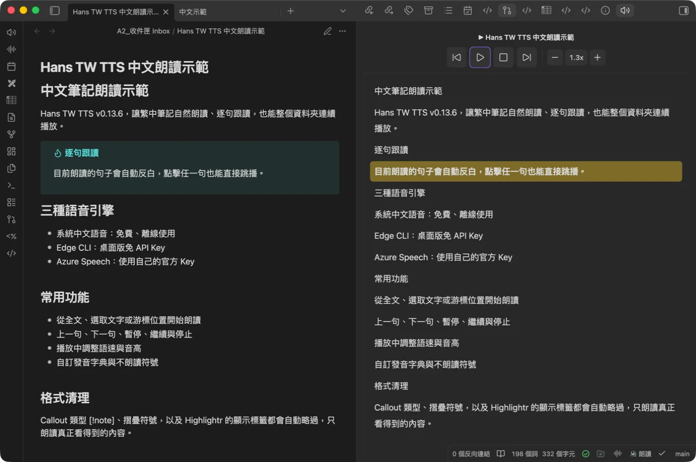This screenshot has height=462, width=696.
Task: Click the open book icon in status bar
Action: tap(500, 454)
